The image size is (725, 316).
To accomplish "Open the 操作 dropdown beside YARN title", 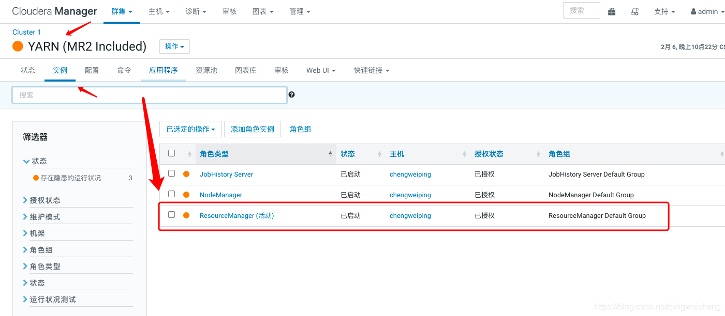I will tap(174, 46).
